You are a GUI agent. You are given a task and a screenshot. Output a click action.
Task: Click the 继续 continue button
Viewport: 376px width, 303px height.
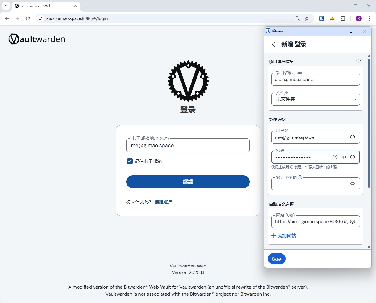[x=188, y=182]
